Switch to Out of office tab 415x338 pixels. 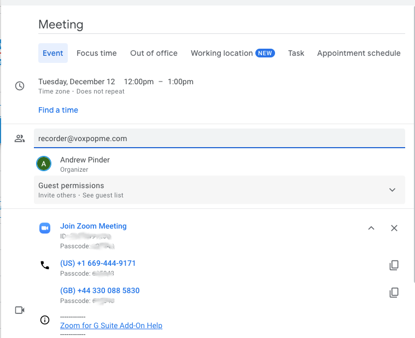pos(154,53)
